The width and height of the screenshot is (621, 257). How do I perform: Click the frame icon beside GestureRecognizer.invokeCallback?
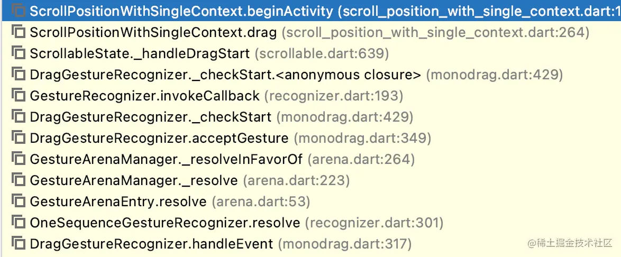19,96
